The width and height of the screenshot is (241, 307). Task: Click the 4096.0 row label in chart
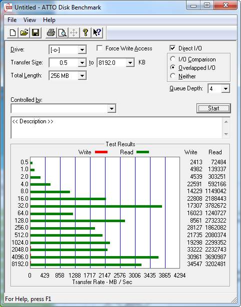20,257
